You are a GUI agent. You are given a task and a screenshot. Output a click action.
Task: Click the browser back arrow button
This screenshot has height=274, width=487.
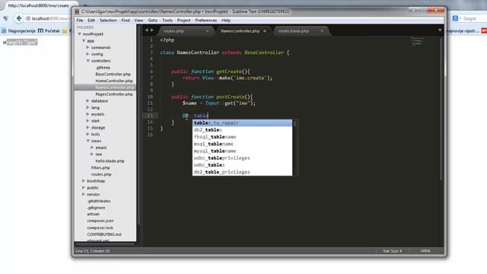pos(19,18)
